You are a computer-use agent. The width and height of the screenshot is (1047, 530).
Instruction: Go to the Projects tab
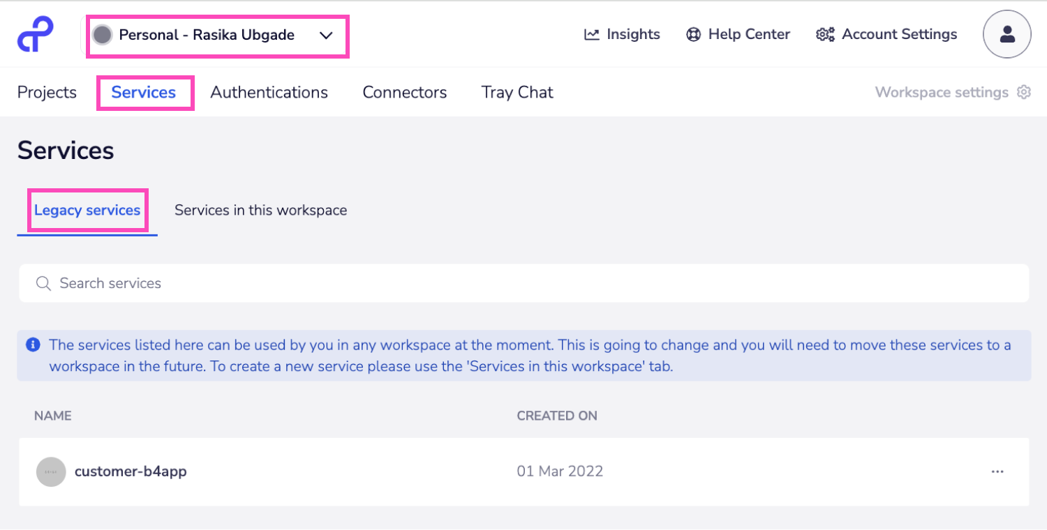(x=47, y=92)
